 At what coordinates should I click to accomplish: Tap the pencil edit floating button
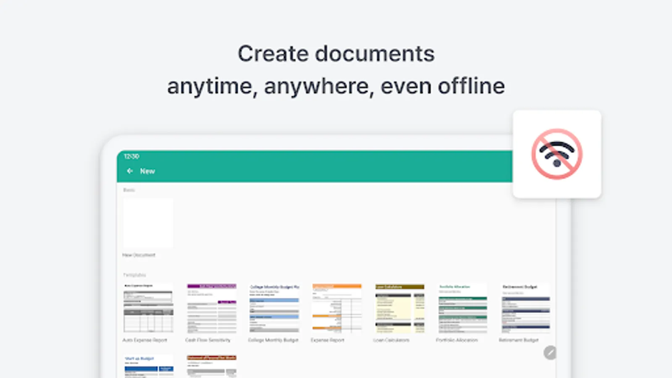coord(549,352)
